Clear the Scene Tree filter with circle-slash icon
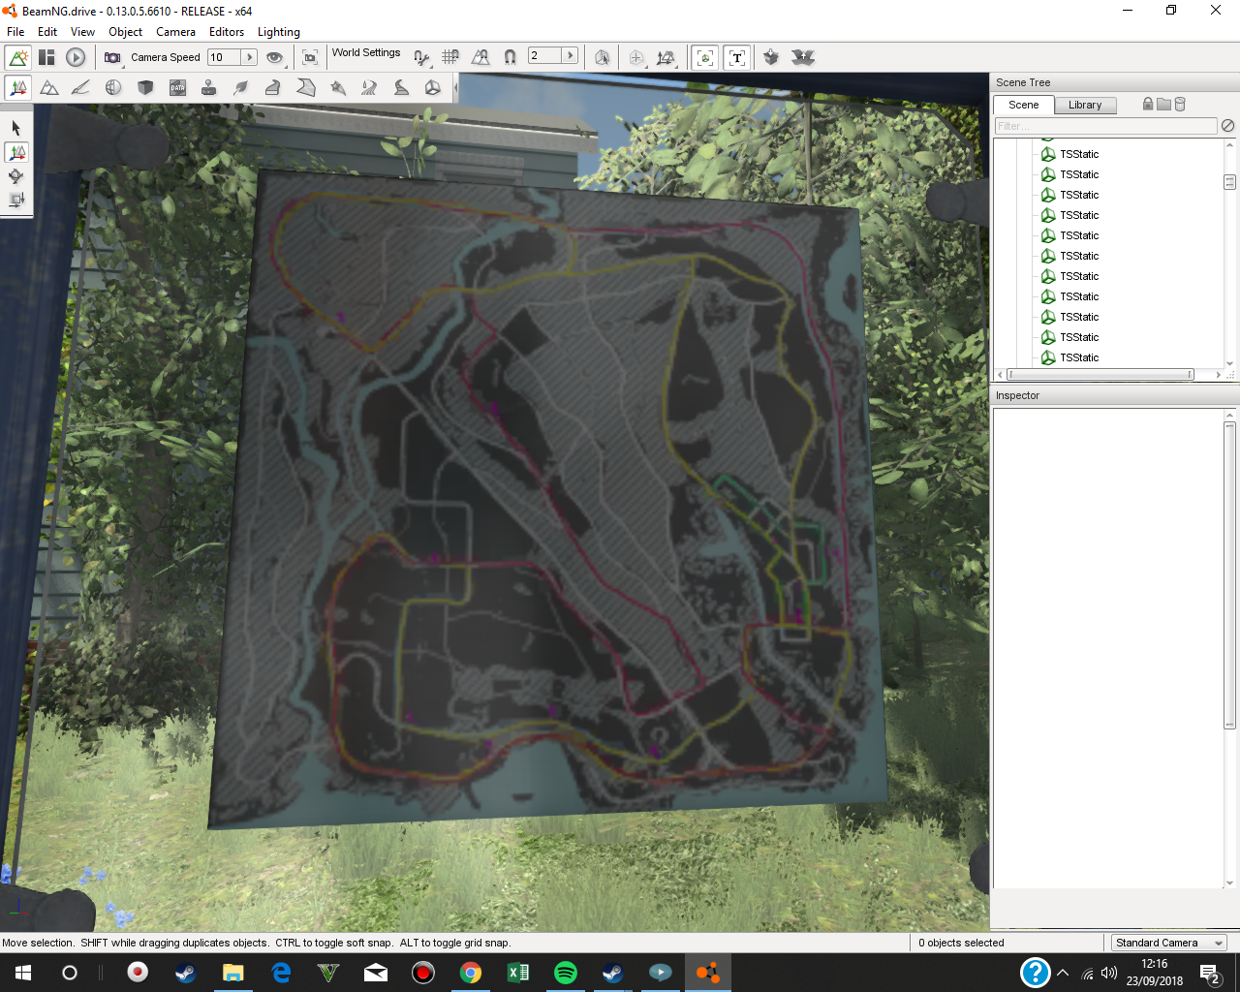 [1227, 126]
